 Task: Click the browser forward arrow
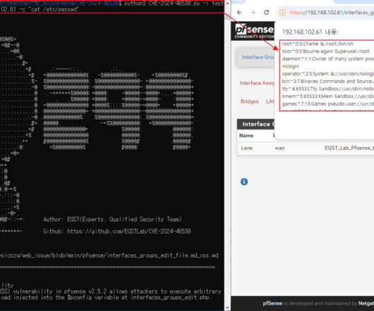[253, 13]
